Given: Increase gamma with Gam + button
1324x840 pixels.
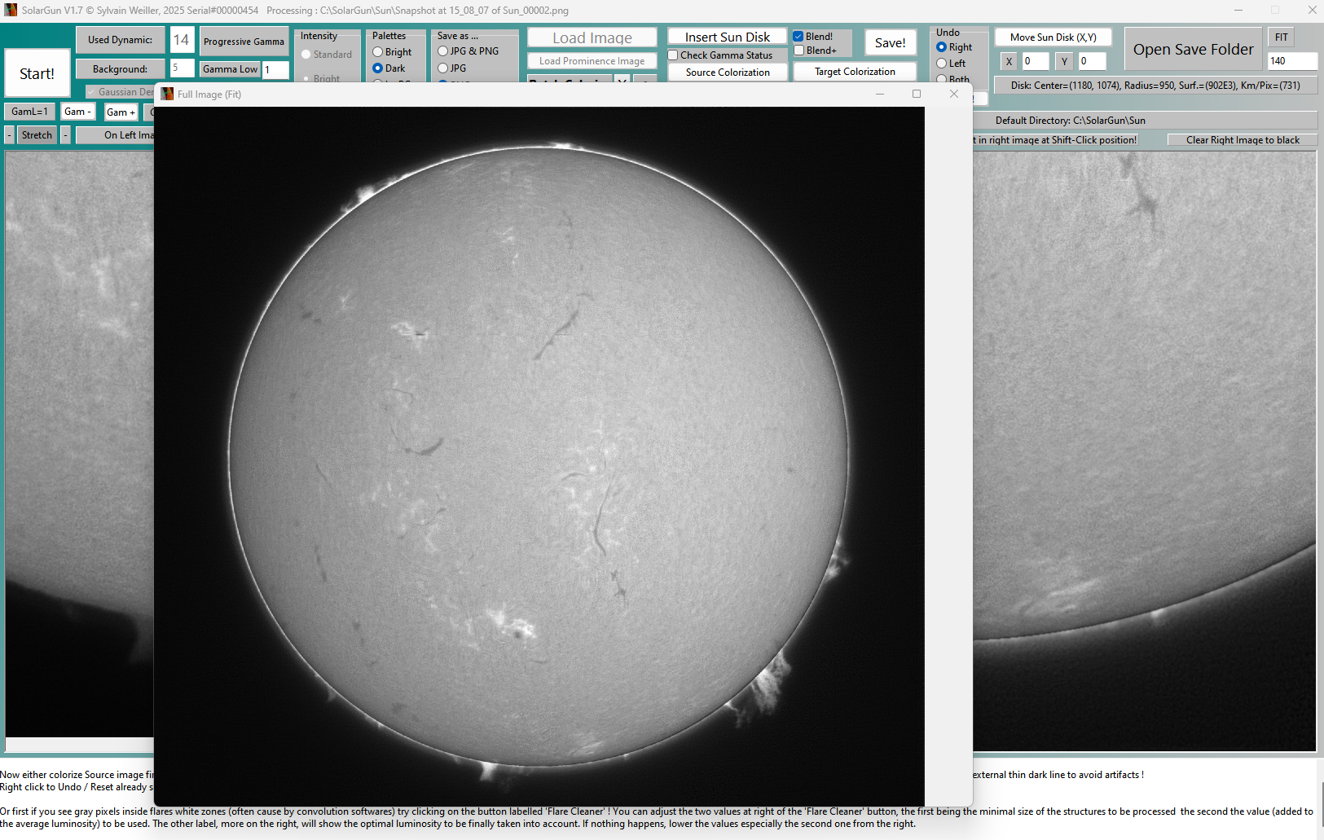Looking at the screenshot, I should pos(121,112).
